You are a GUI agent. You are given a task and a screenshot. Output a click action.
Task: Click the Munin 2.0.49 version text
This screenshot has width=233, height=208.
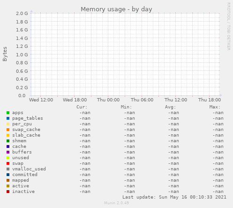click(x=116, y=203)
